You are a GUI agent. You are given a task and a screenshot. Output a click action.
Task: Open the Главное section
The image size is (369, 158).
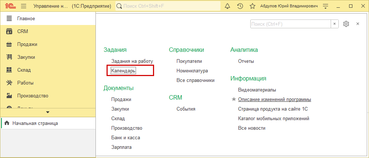click(48, 18)
